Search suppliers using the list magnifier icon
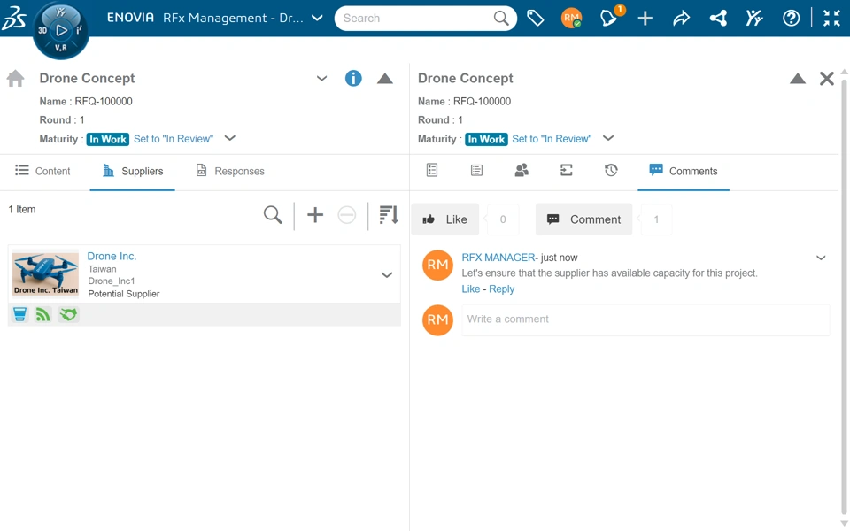850x531 pixels. point(273,215)
